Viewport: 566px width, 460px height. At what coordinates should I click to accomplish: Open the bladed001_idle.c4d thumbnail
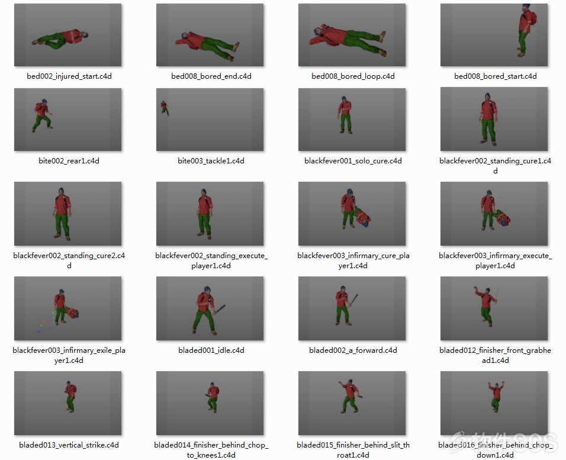coord(210,308)
